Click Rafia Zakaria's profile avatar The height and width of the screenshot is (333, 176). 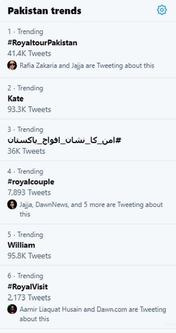[x=12, y=66]
